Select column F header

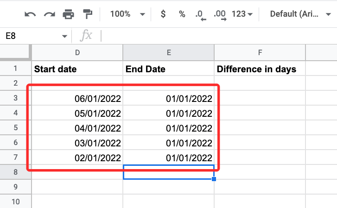(x=260, y=53)
